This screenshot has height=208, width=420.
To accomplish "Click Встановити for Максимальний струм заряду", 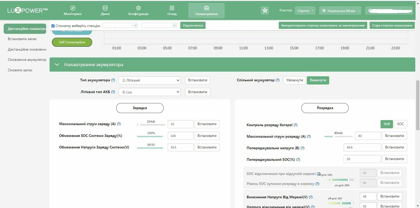I will [x=207, y=124].
